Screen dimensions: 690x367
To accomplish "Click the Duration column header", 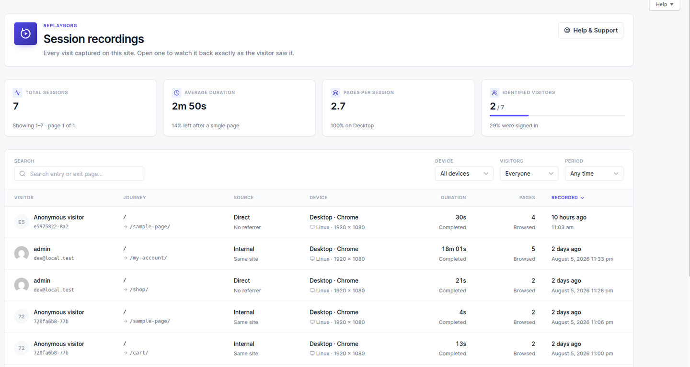I will 453,198.
